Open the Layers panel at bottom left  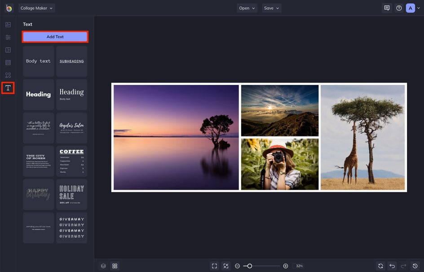tap(103, 266)
